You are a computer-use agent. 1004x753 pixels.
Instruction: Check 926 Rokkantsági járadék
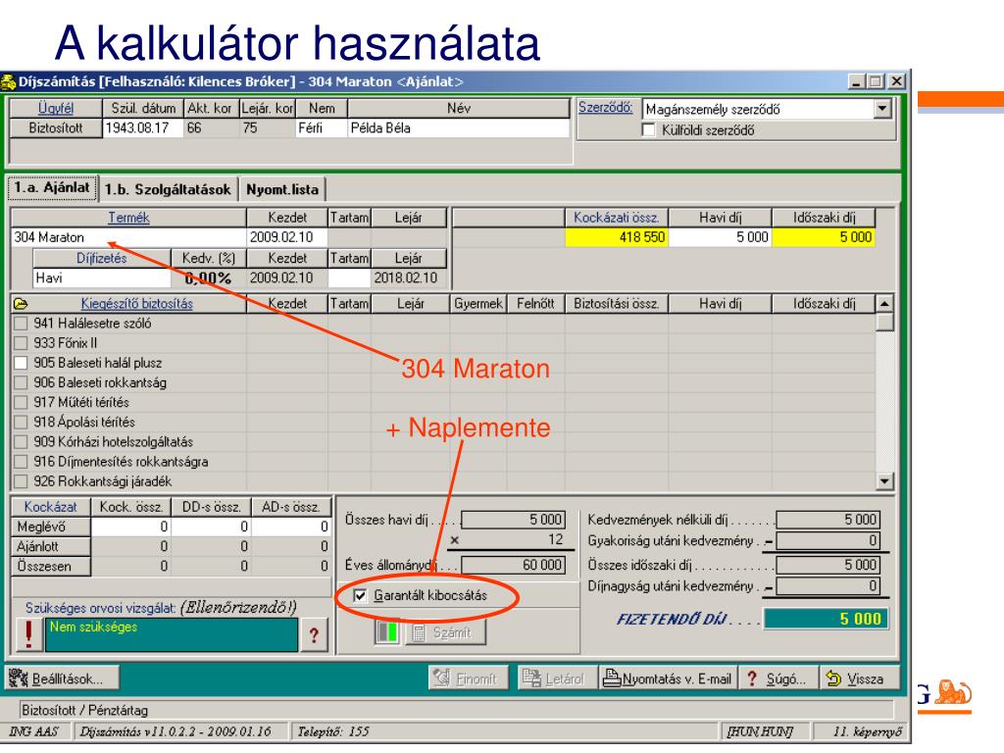pos(22,481)
